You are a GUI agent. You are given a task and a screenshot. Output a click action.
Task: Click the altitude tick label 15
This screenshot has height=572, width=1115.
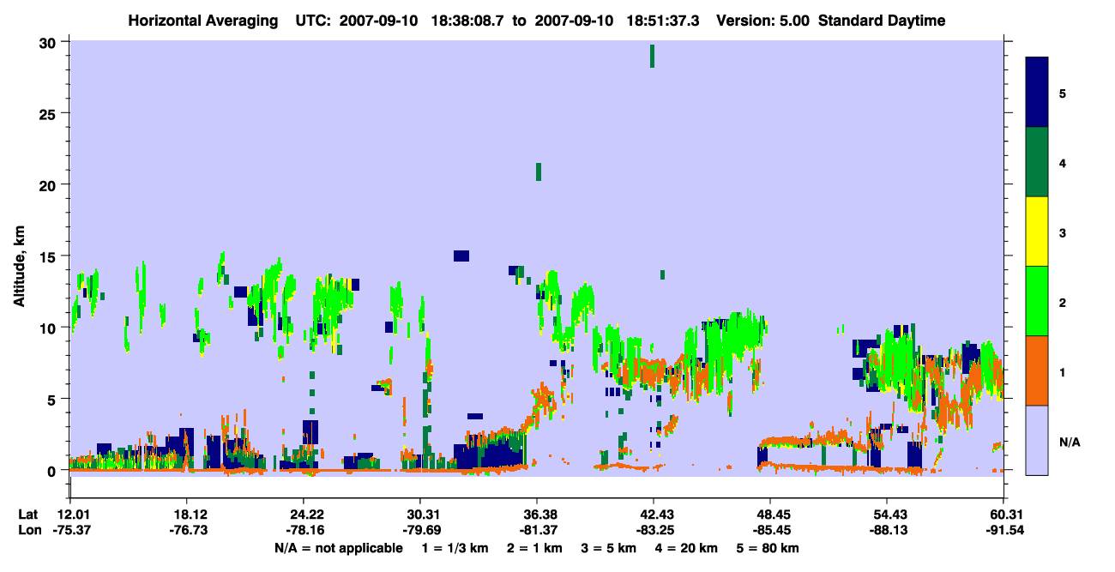coord(50,256)
